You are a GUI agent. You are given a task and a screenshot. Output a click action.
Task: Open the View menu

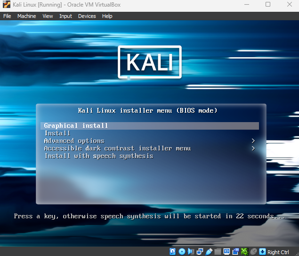48,16
